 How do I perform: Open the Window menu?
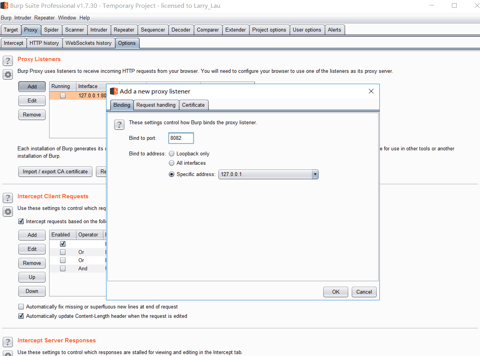point(67,18)
